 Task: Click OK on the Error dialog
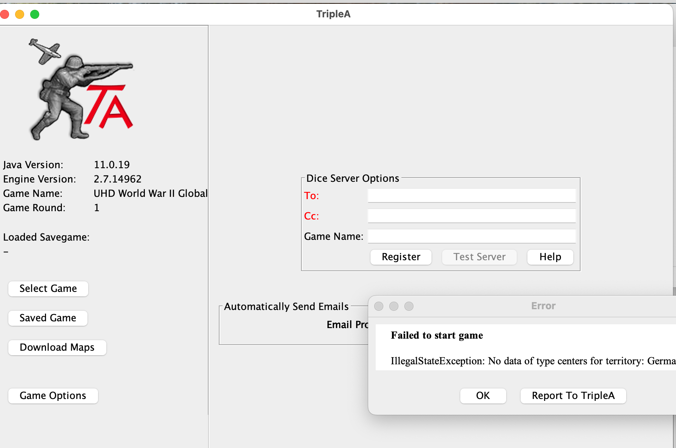click(483, 396)
